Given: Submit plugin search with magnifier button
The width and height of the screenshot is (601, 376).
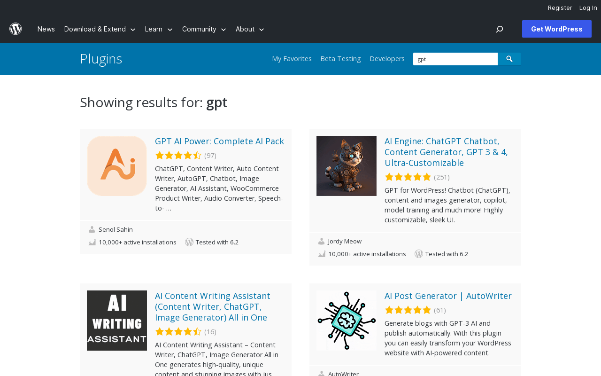Looking at the screenshot, I should (509, 59).
